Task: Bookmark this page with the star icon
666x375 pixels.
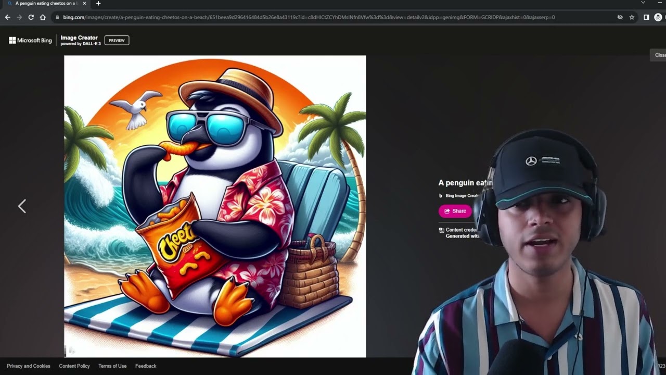Action: pos(632,17)
